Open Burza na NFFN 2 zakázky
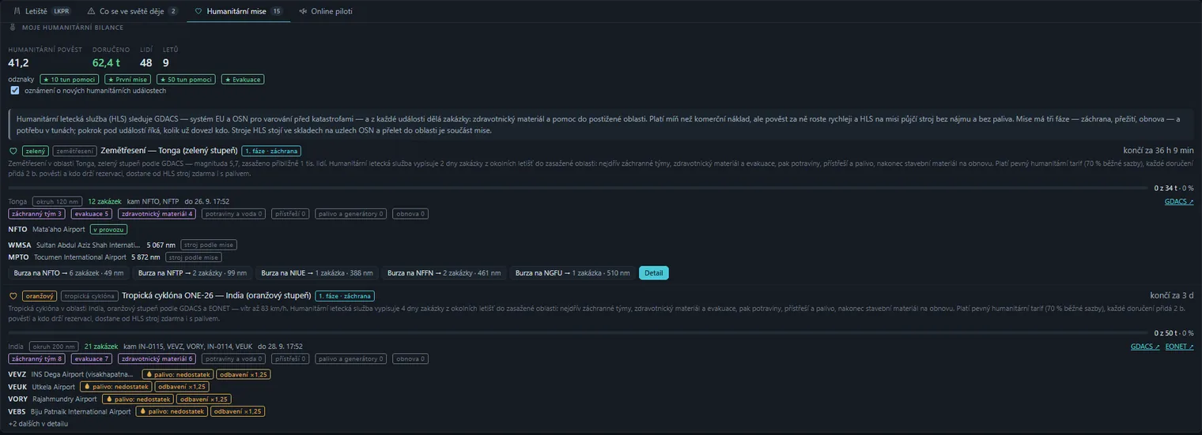This screenshot has height=435, width=1202. (444, 273)
